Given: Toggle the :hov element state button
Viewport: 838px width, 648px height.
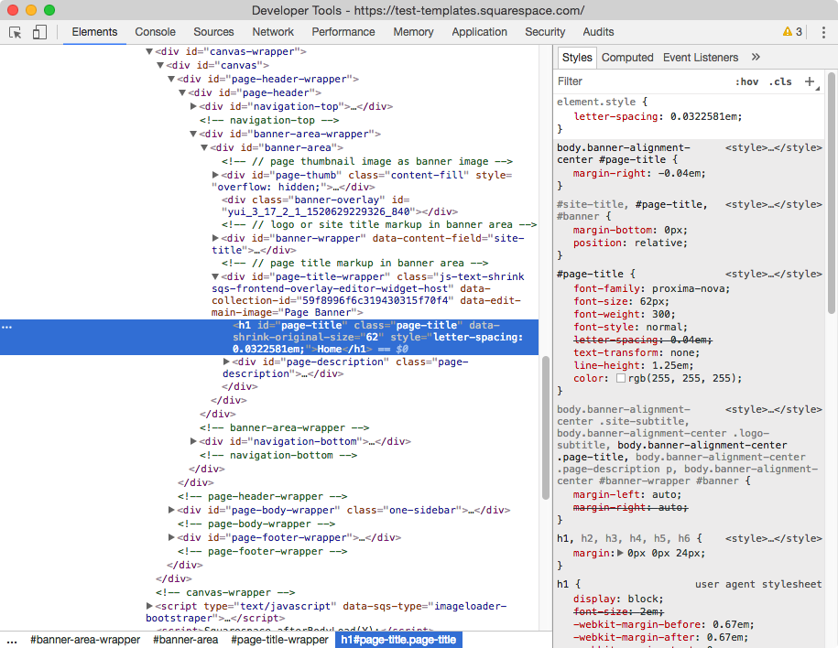Looking at the screenshot, I should click(746, 81).
